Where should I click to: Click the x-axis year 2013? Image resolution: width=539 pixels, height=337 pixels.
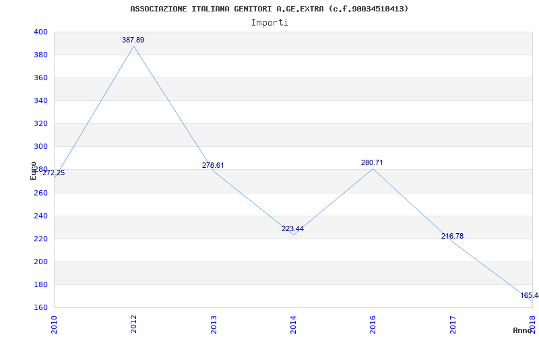pyautogui.click(x=214, y=325)
